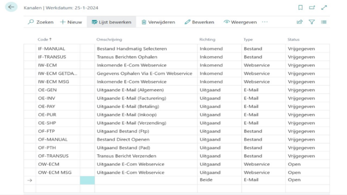Click Status 'Vrijgegeven' in OF-TRANSUS row
The width and height of the screenshot is (347, 195).
[301, 156]
